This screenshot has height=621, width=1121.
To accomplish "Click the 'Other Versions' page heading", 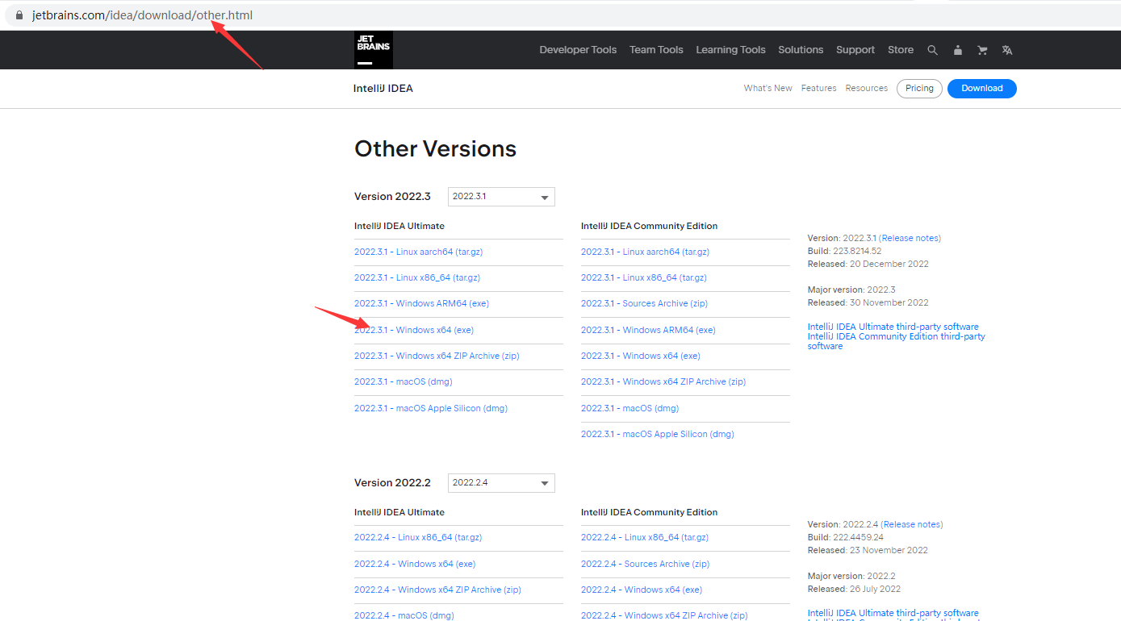I will click(x=435, y=149).
